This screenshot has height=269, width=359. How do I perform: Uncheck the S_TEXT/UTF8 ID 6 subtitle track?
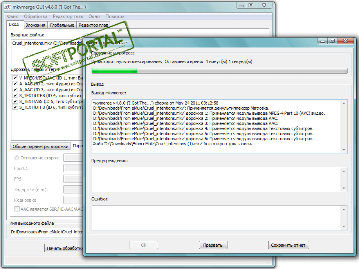(x=15, y=107)
